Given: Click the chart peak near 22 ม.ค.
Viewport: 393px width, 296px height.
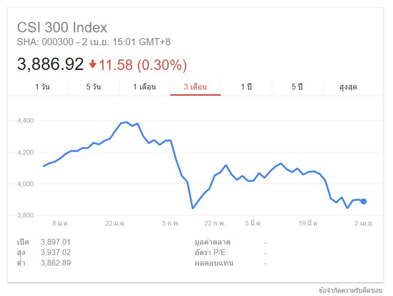Looking at the screenshot, I should [126, 122].
